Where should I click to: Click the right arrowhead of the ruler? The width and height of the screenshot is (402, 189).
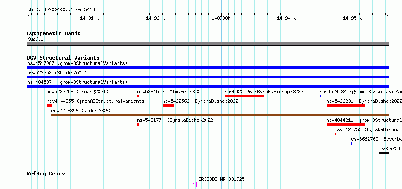coord(388,14)
